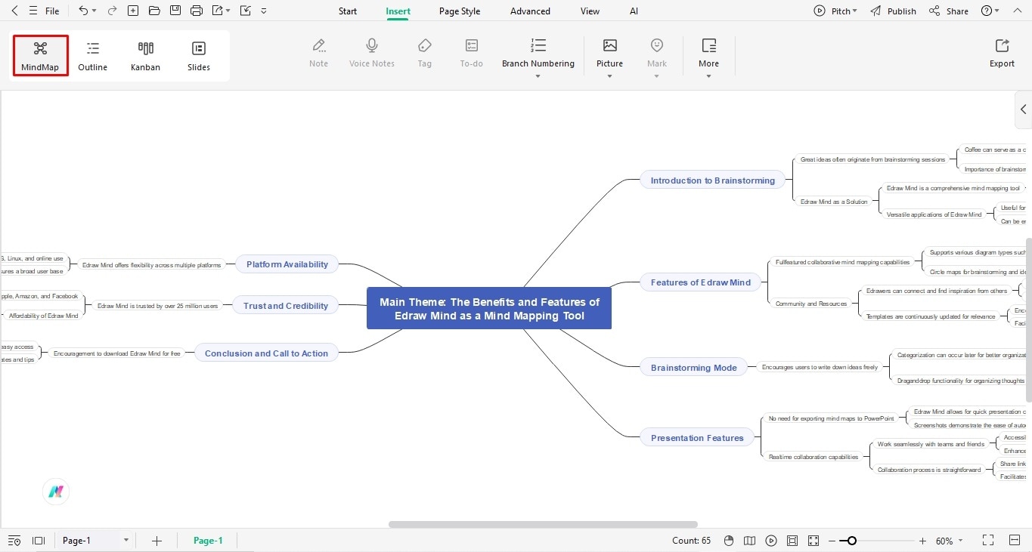Click the map book icon in status bar

click(749, 541)
